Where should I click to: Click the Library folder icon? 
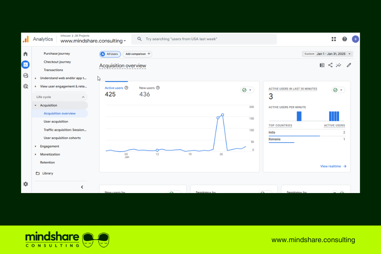pos(38,173)
